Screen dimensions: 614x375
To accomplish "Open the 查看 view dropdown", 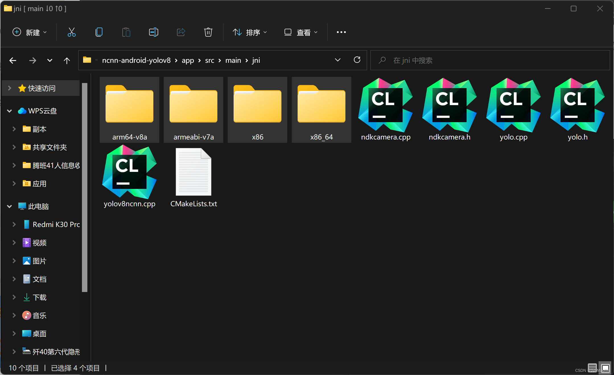I will (x=301, y=32).
